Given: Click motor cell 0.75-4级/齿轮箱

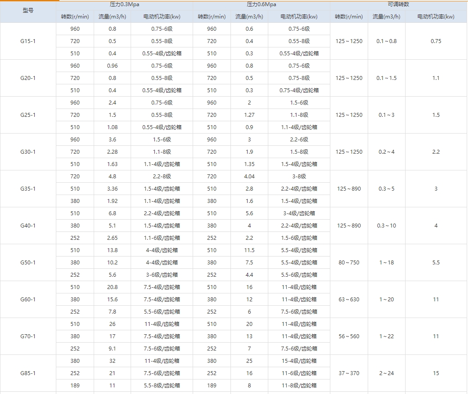Looking at the screenshot, I should (299, 90).
